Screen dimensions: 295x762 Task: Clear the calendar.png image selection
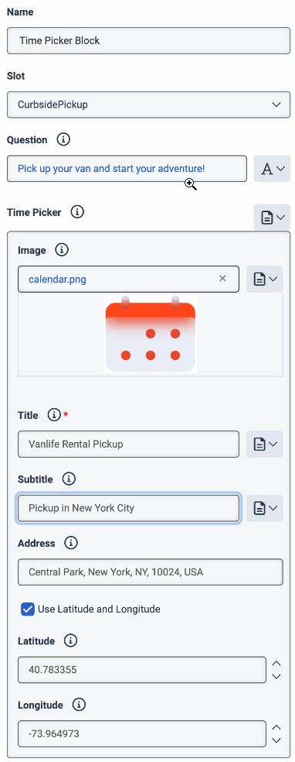click(223, 279)
